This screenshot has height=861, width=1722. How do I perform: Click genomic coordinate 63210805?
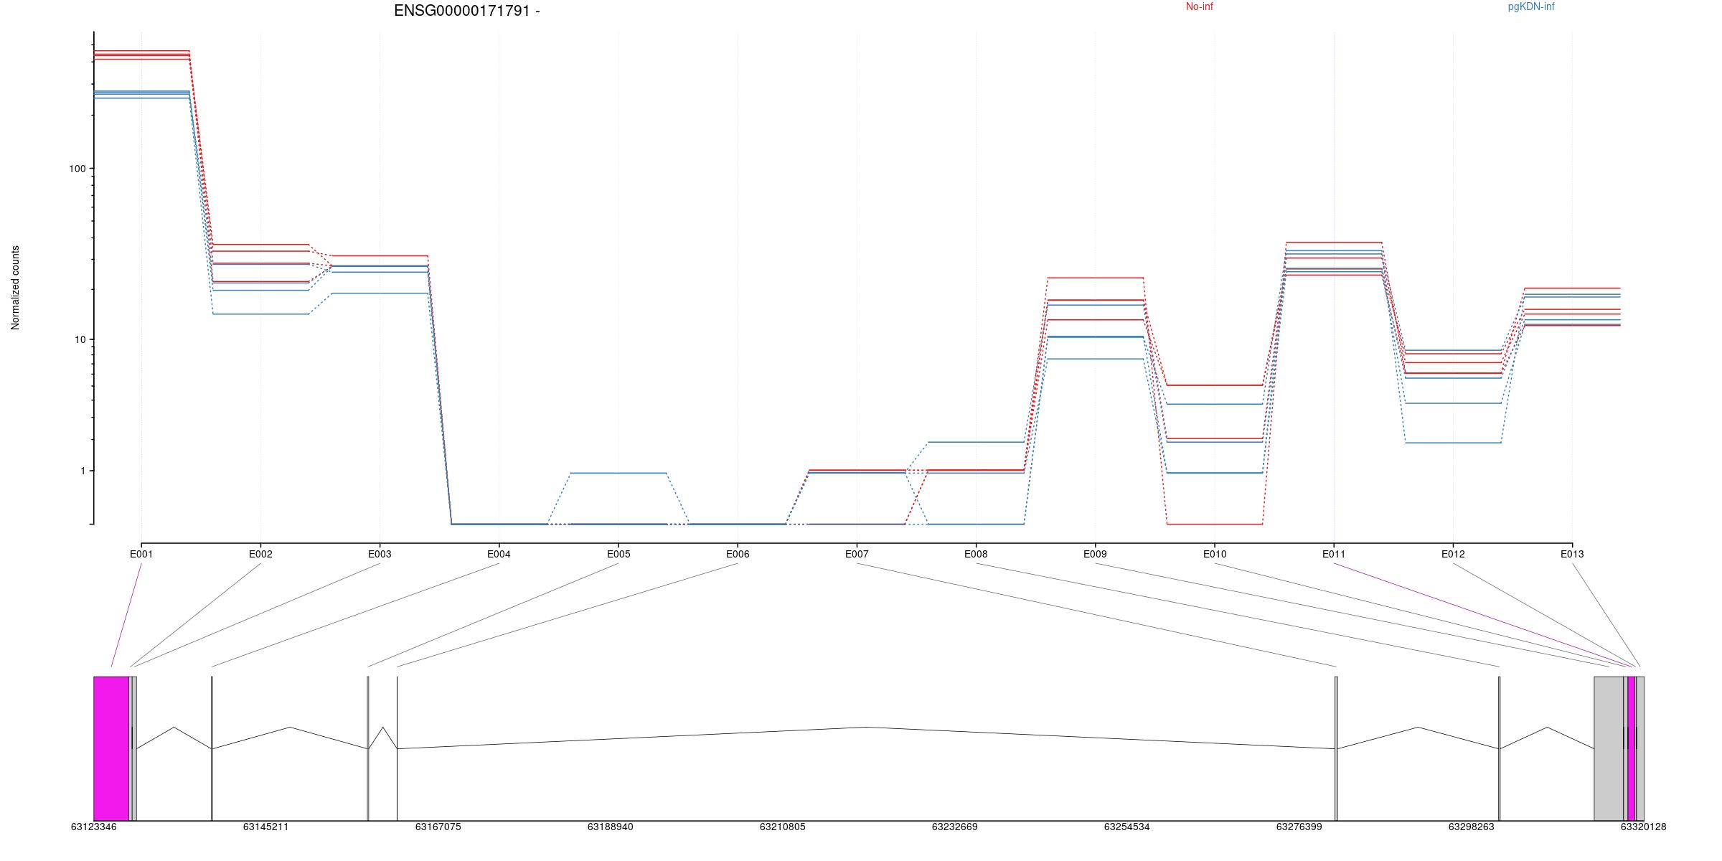pyautogui.click(x=783, y=827)
